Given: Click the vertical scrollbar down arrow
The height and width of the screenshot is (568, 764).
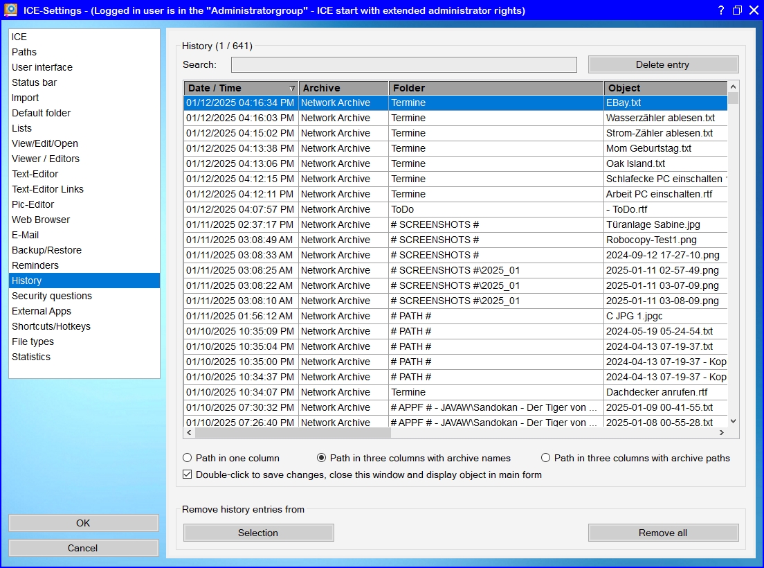Looking at the screenshot, I should coord(734,421).
